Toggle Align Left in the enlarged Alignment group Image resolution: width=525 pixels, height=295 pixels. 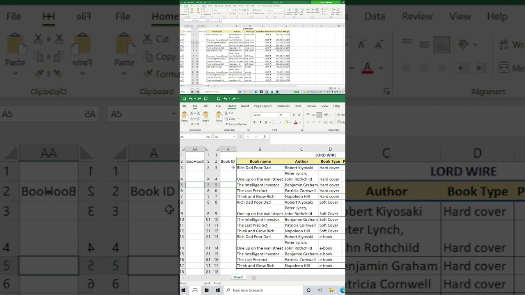[308, 123]
